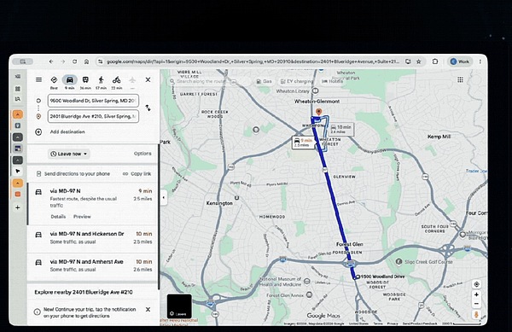This screenshot has width=512, height=332.
Task: Click the Street View pegman
Action: (476, 315)
